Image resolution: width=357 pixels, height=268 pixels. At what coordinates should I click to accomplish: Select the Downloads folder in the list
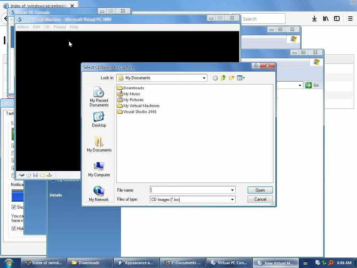coord(131,88)
